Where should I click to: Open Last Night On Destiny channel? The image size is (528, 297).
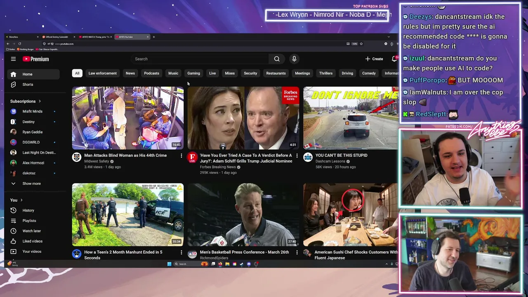[33, 153]
